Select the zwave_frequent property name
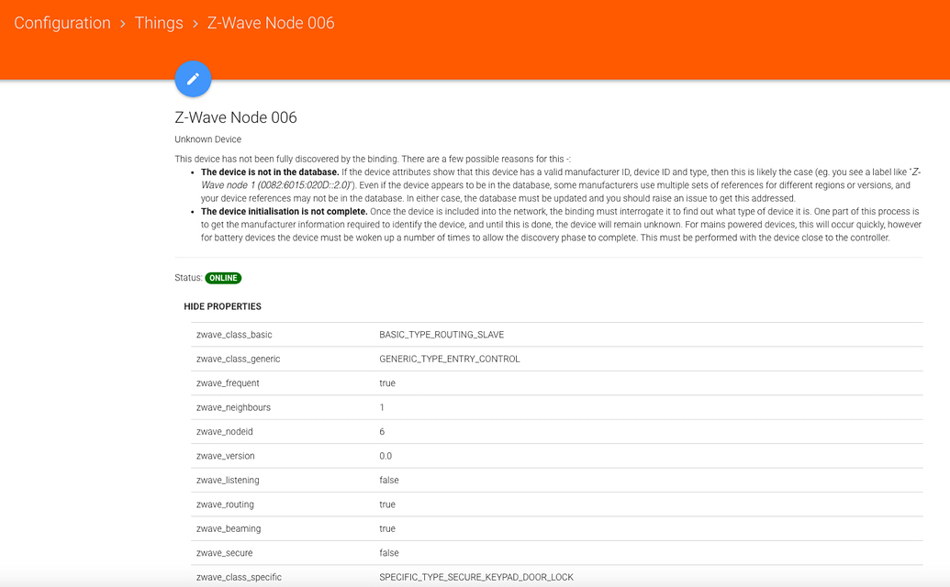The image size is (950, 587). coord(228,383)
